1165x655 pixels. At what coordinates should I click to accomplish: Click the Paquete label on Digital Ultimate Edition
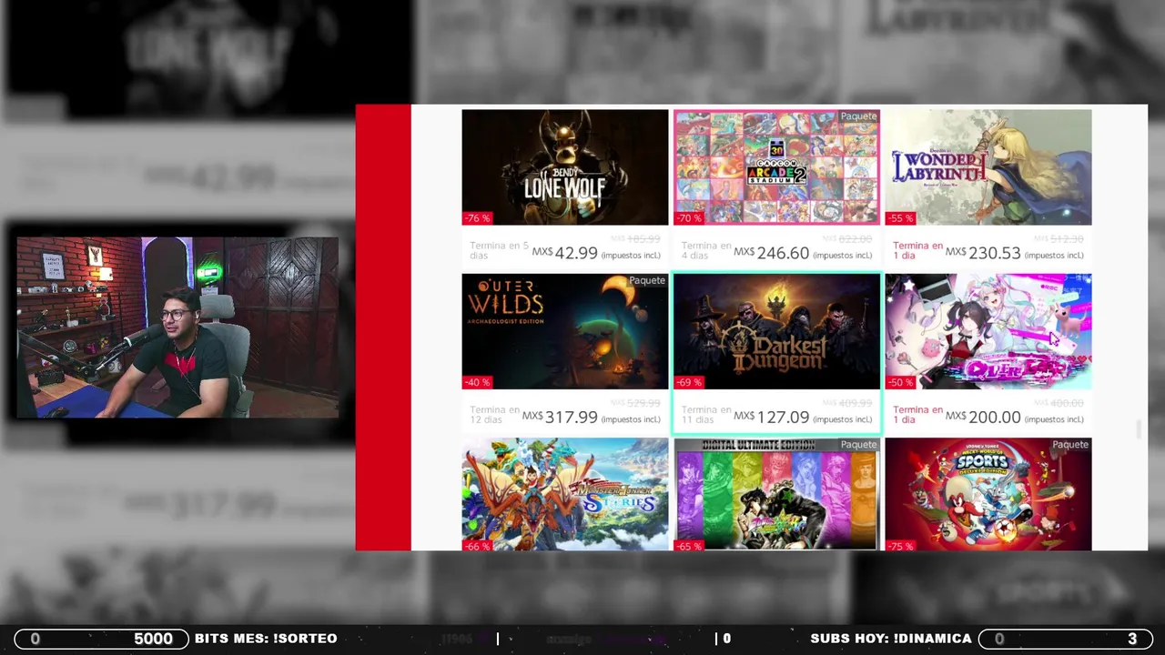pyautogui.click(x=858, y=445)
